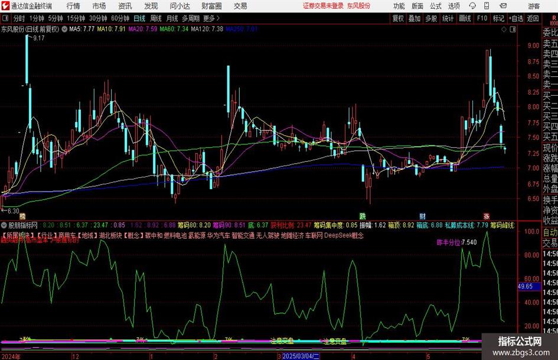This screenshot has width=558, height=360.
Task: Click the green MA60: 7.34 label
Action: 174,29
